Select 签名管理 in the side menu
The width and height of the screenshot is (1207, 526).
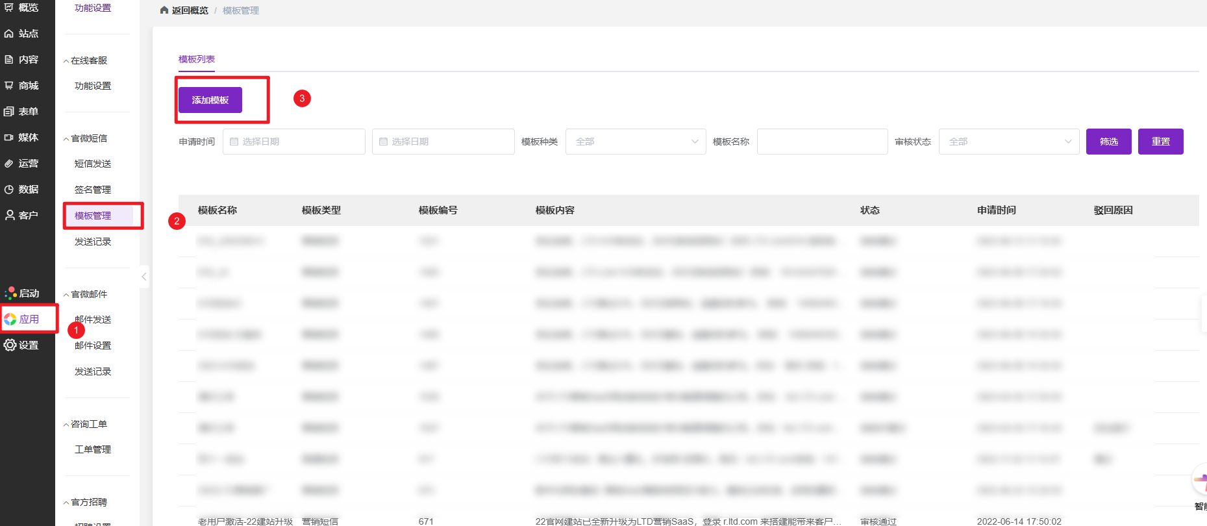93,190
